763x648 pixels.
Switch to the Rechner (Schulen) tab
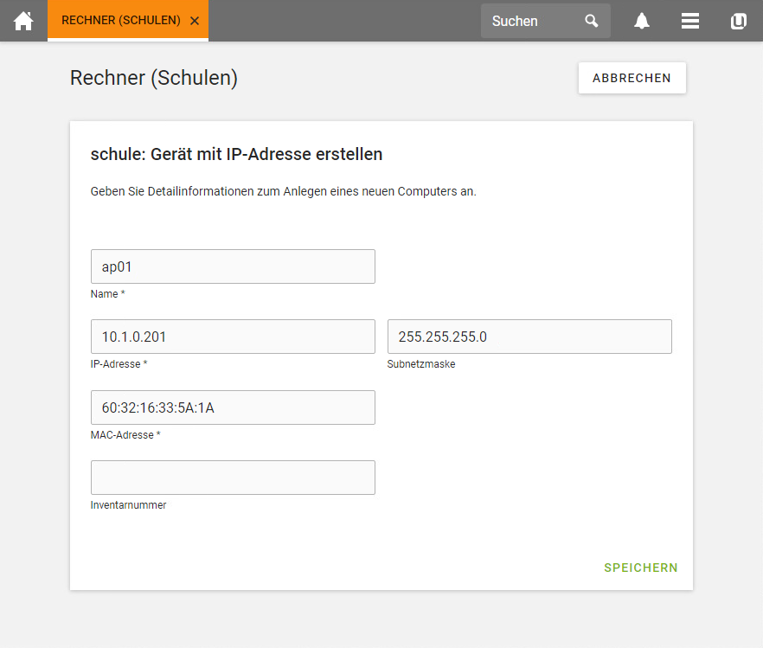pyautogui.click(x=121, y=21)
